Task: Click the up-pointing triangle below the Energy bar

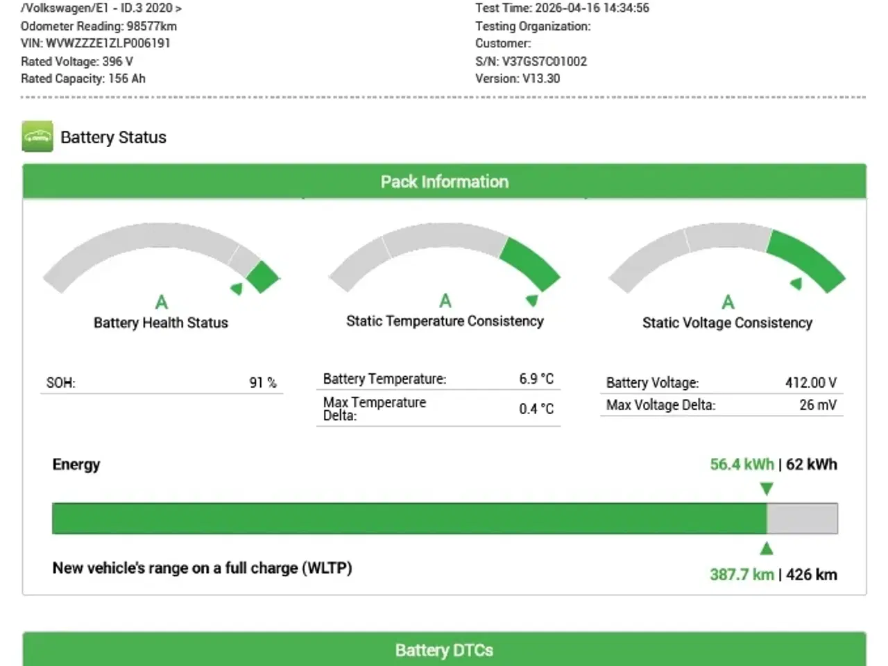Action: (x=767, y=549)
